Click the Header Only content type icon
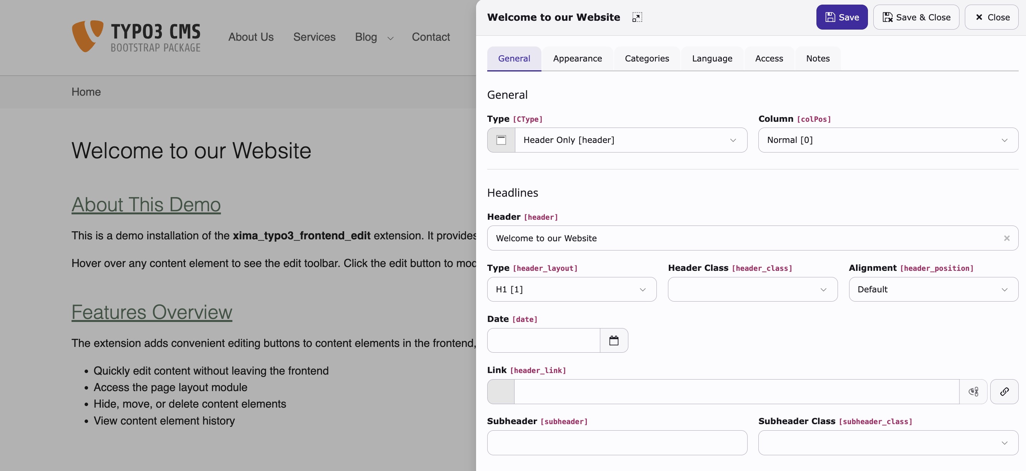This screenshot has height=471, width=1026. (x=501, y=140)
